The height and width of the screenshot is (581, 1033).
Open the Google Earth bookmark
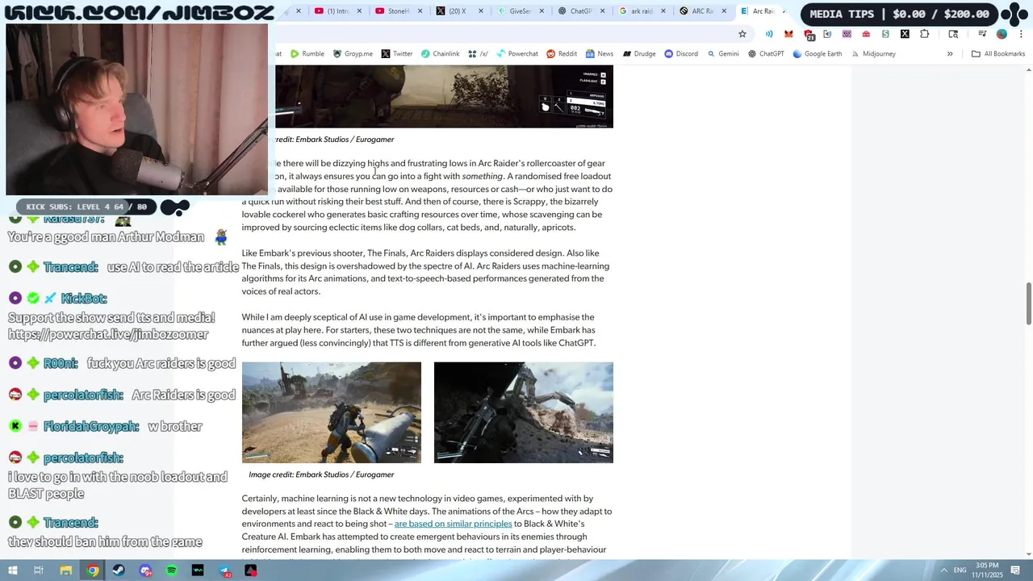[817, 54]
